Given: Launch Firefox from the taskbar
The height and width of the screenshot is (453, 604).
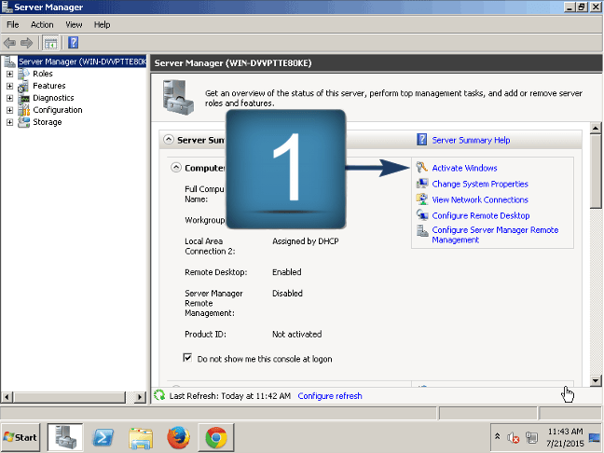Looking at the screenshot, I should (x=178, y=437).
